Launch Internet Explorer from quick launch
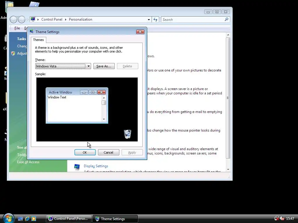Image resolution: width=298 pixels, height=223 pixels. (x=27, y=219)
